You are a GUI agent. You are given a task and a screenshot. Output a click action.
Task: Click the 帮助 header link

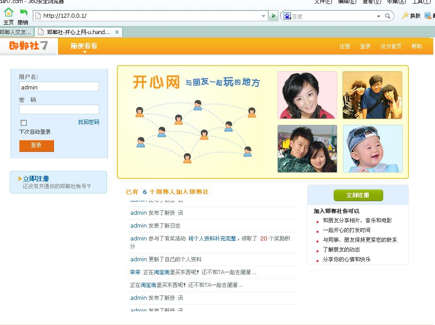click(417, 46)
